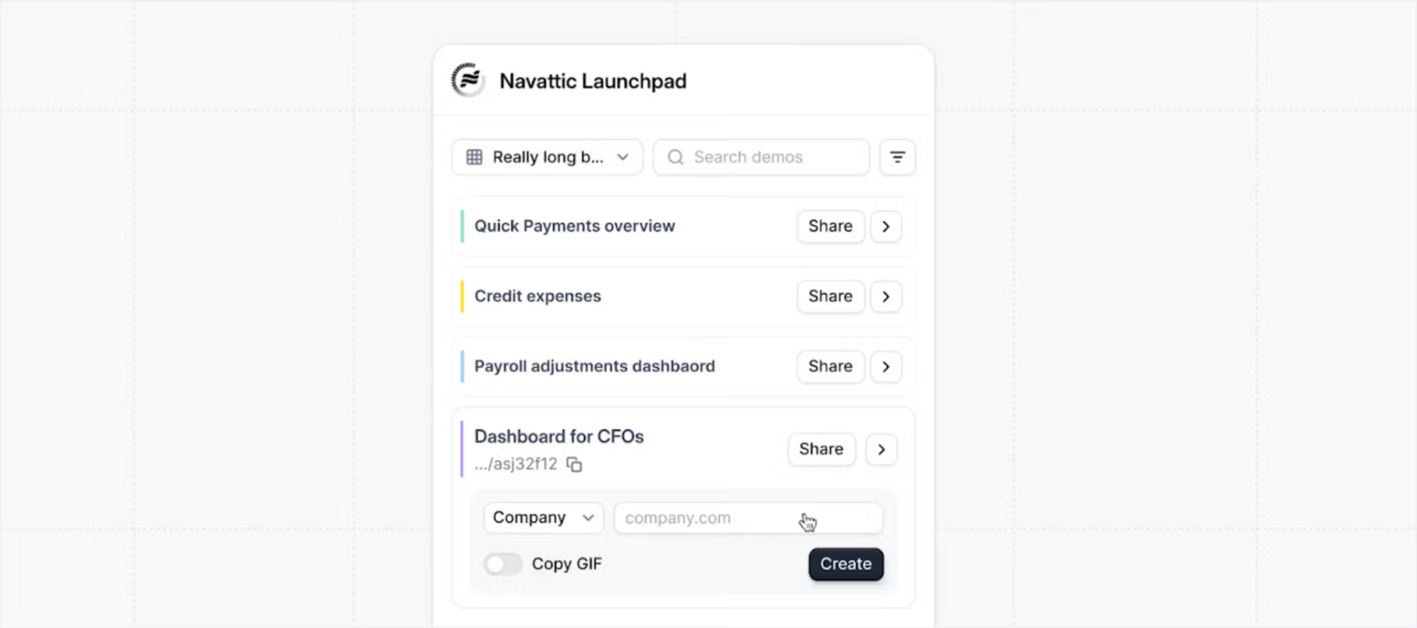Toggle the Copy GIF switch

point(502,564)
